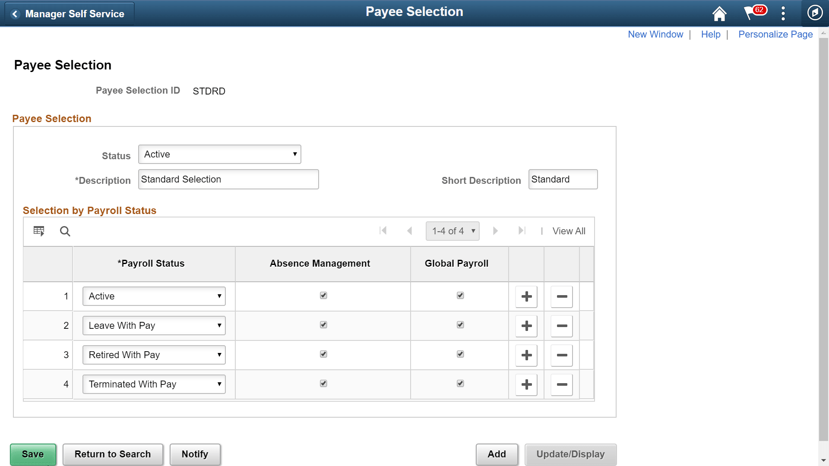Click inside the Short Description field
829x466 pixels.
pyautogui.click(x=563, y=179)
